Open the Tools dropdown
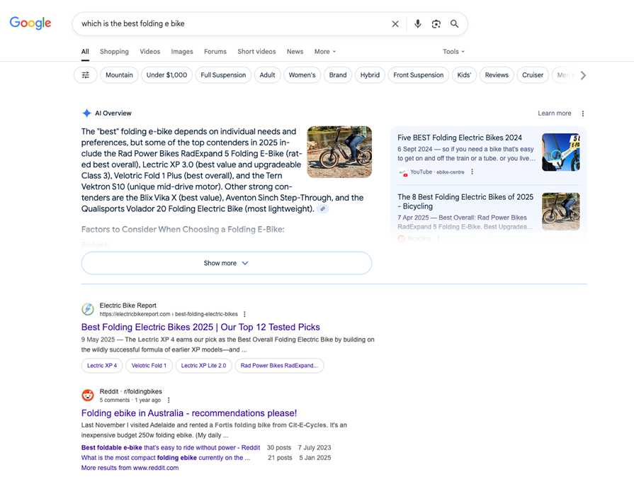 pos(453,52)
